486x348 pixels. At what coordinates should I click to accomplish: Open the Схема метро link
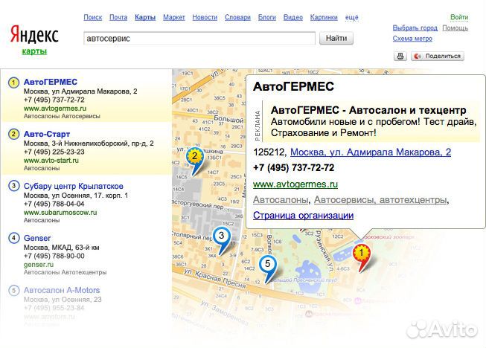[x=412, y=39]
